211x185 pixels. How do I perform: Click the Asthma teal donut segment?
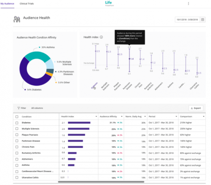click(37, 56)
